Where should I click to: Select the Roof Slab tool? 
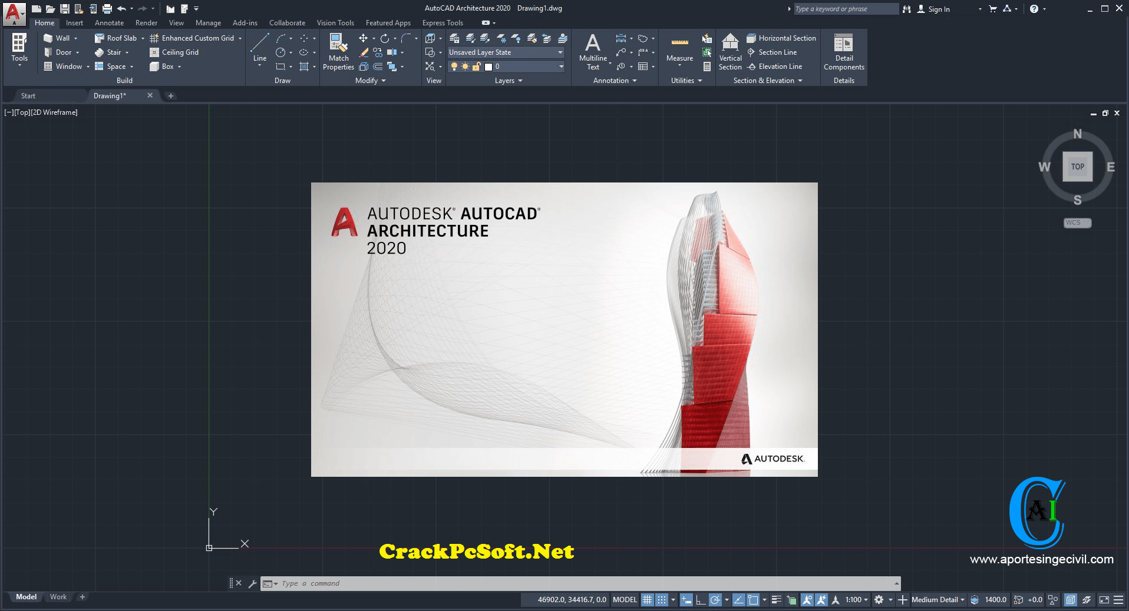tap(116, 38)
